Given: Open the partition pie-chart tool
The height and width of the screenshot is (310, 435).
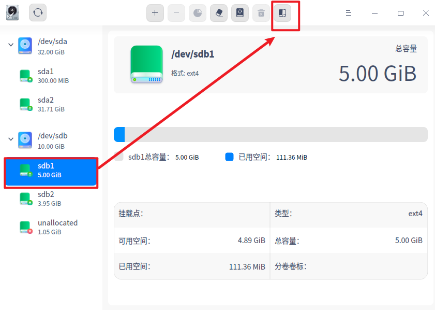Looking at the screenshot, I should (x=198, y=13).
